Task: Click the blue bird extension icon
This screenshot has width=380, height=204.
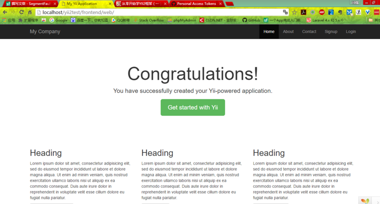Action: tap(331, 12)
